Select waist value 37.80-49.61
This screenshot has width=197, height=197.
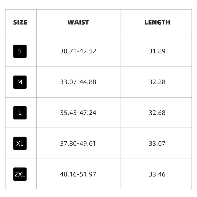tap(78, 143)
